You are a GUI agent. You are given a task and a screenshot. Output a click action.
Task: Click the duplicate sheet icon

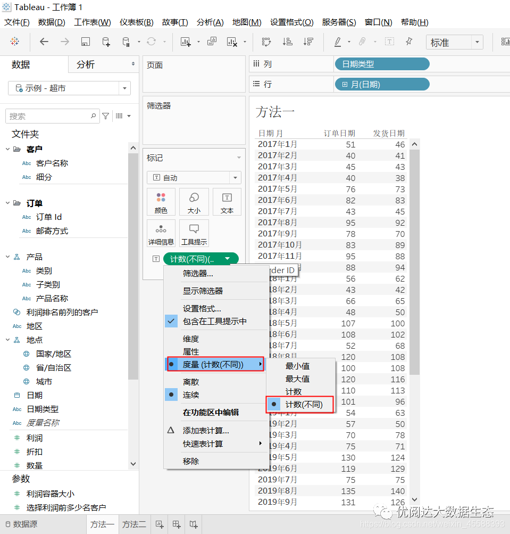pos(212,42)
